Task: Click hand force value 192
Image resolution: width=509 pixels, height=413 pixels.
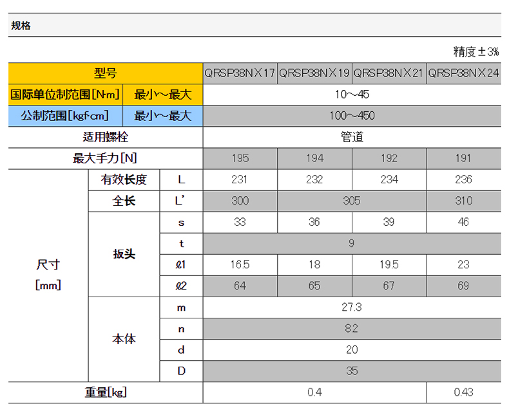Action: (389, 158)
